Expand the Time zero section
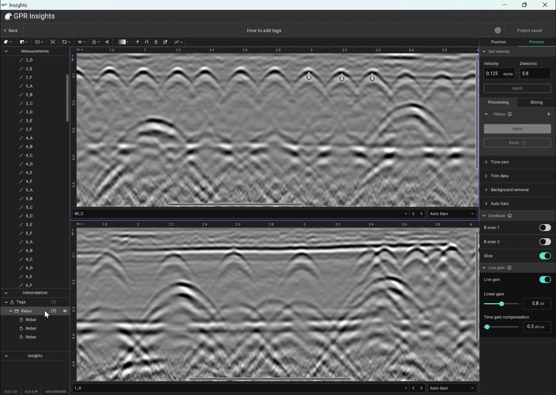556x395 pixels. [500, 162]
